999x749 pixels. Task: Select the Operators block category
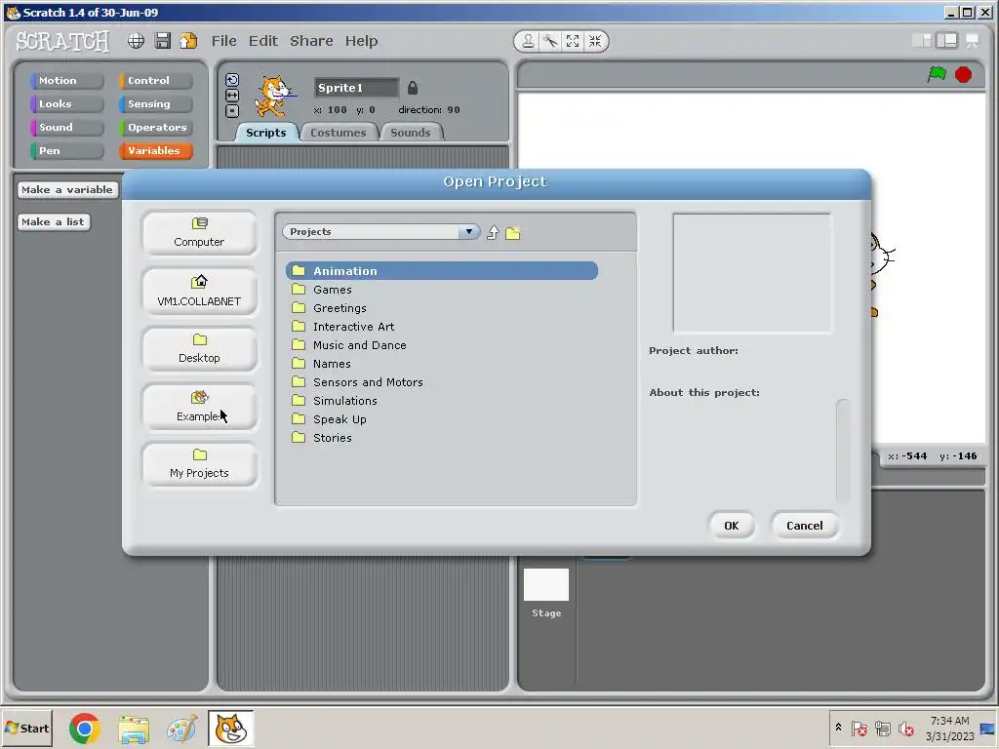[x=155, y=128]
